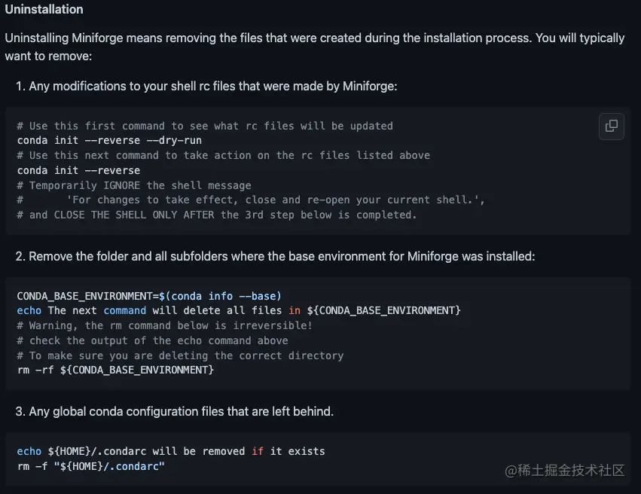
Task: Click the 'rm -rf ${CONDA_BASE_ENVIRONMENT}' command
Action: click(x=115, y=370)
